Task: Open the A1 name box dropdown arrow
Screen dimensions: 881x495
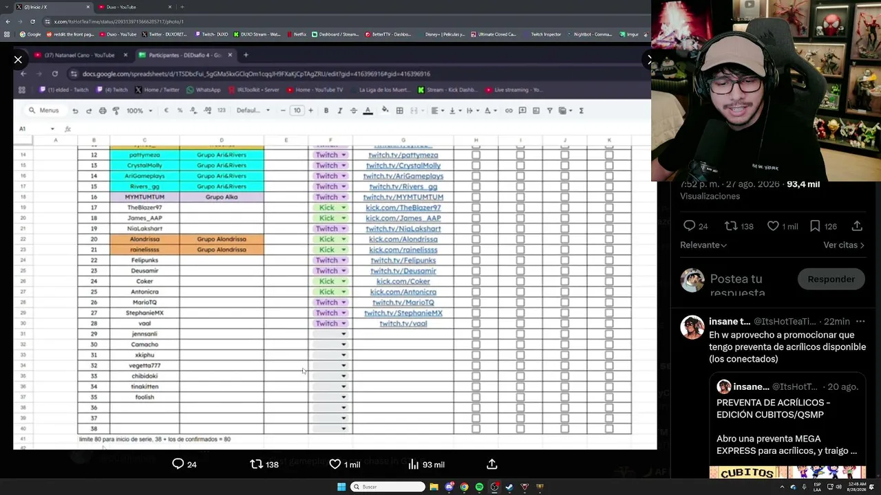Action: [x=52, y=129]
